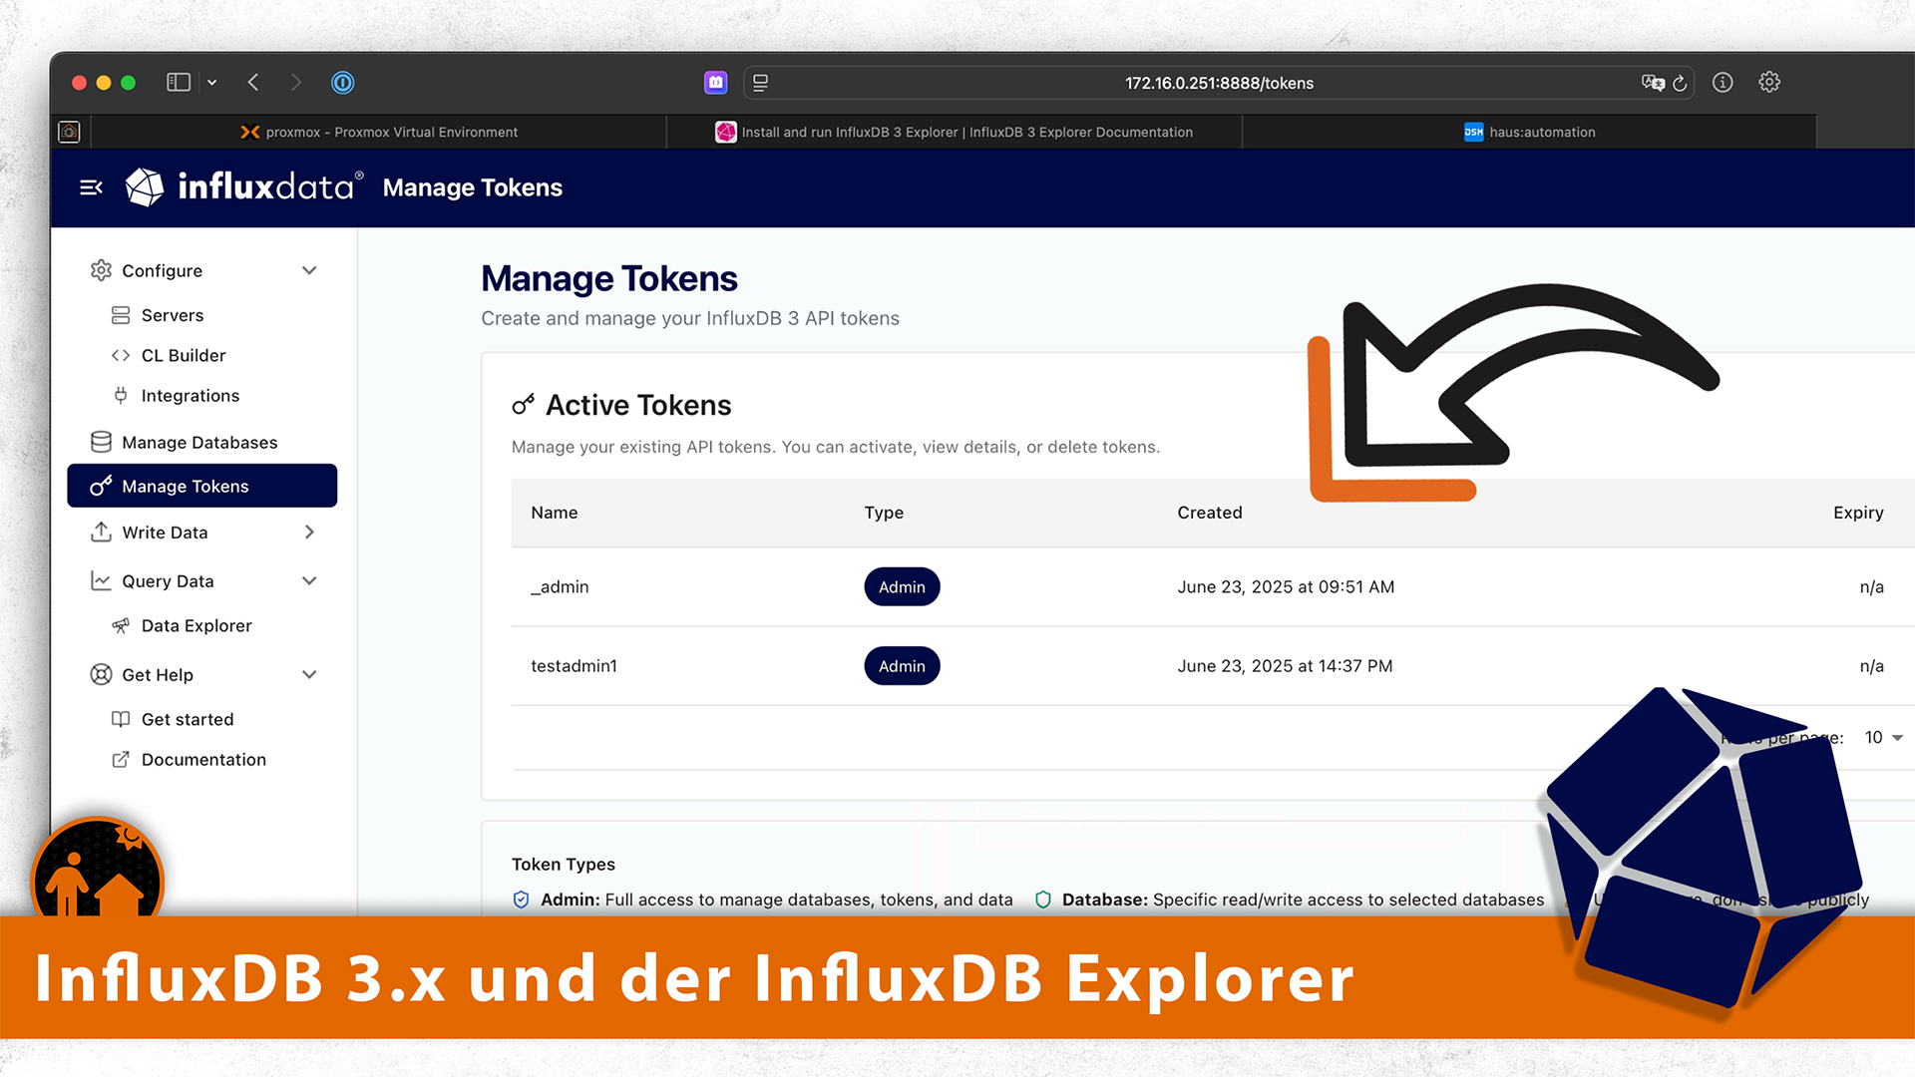Switch to the haus:automation tab
The width and height of the screenshot is (1915, 1077).
pos(1529,132)
